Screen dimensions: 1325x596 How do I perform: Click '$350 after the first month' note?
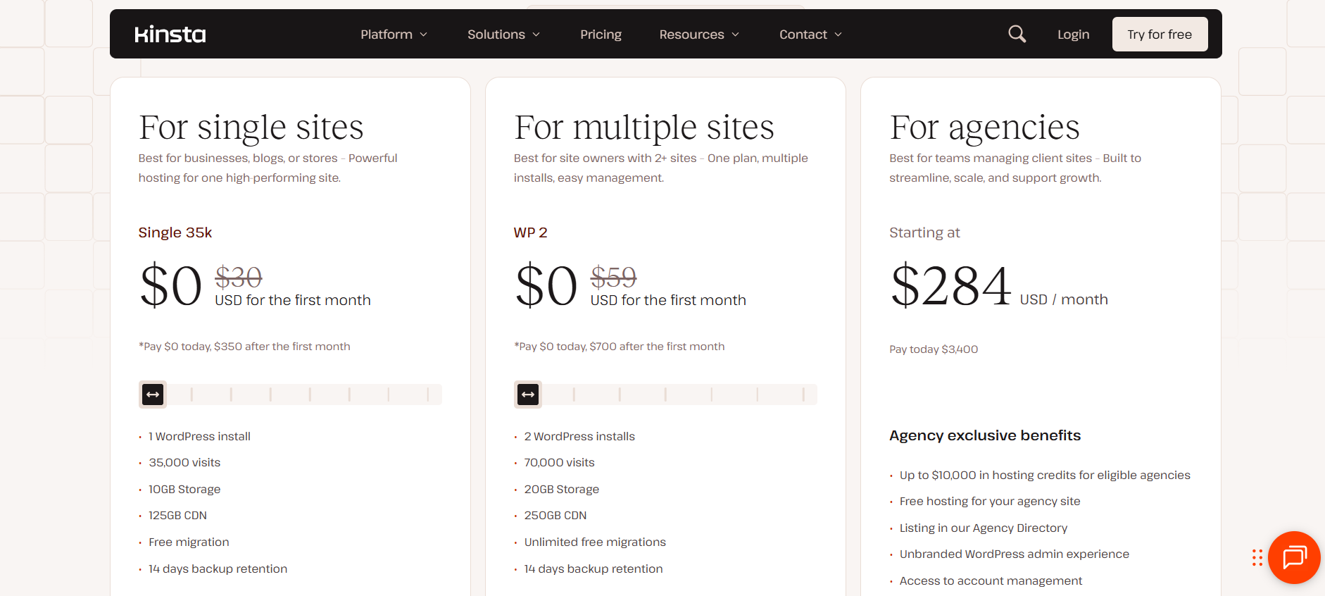(282, 347)
